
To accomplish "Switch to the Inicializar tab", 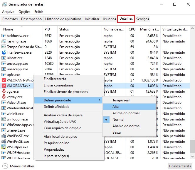I will pos(92,19).
